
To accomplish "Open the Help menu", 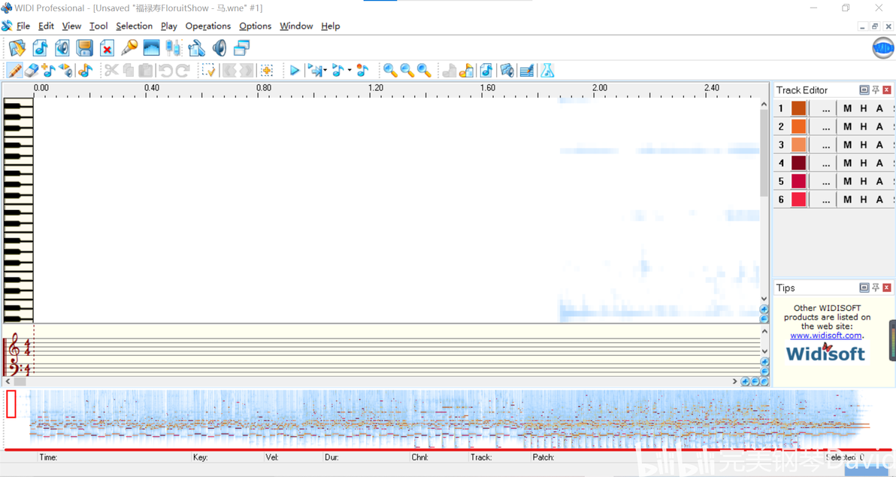I will click(x=330, y=26).
